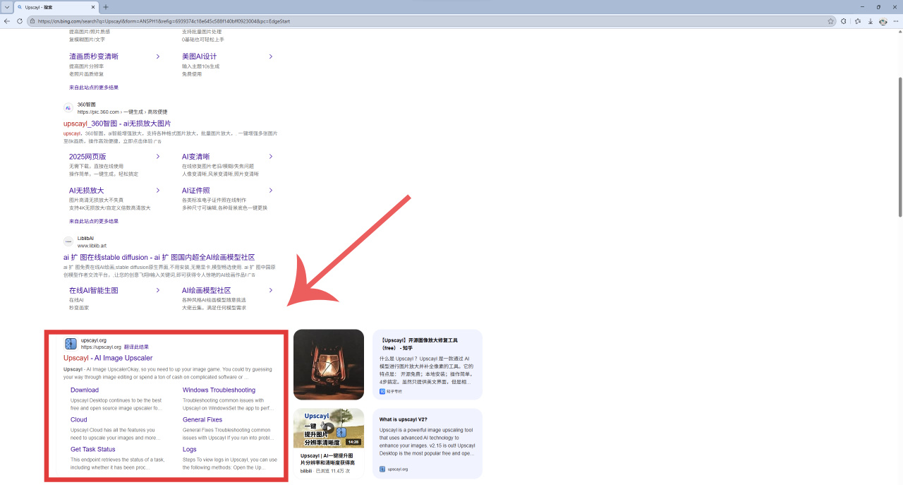Open the tab actions dropdown at the tab strip start
This screenshot has height=485, width=903.
(x=6, y=7)
